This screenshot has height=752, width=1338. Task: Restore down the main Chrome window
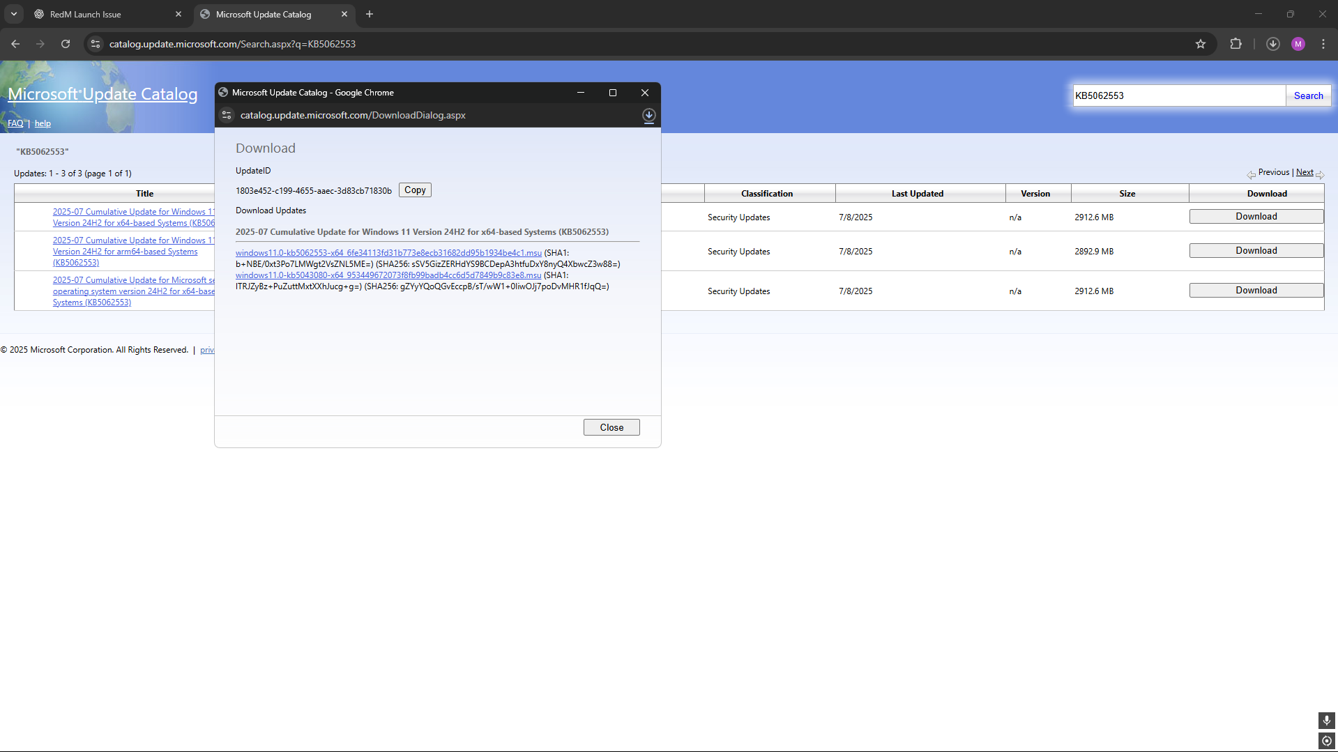pyautogui.click(x=1291, y=14)
